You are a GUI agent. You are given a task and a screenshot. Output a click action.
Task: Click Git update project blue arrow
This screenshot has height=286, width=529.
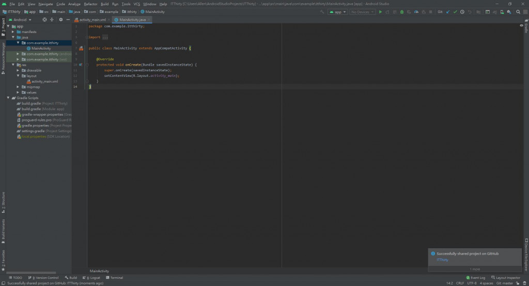(x=448, y=12)
